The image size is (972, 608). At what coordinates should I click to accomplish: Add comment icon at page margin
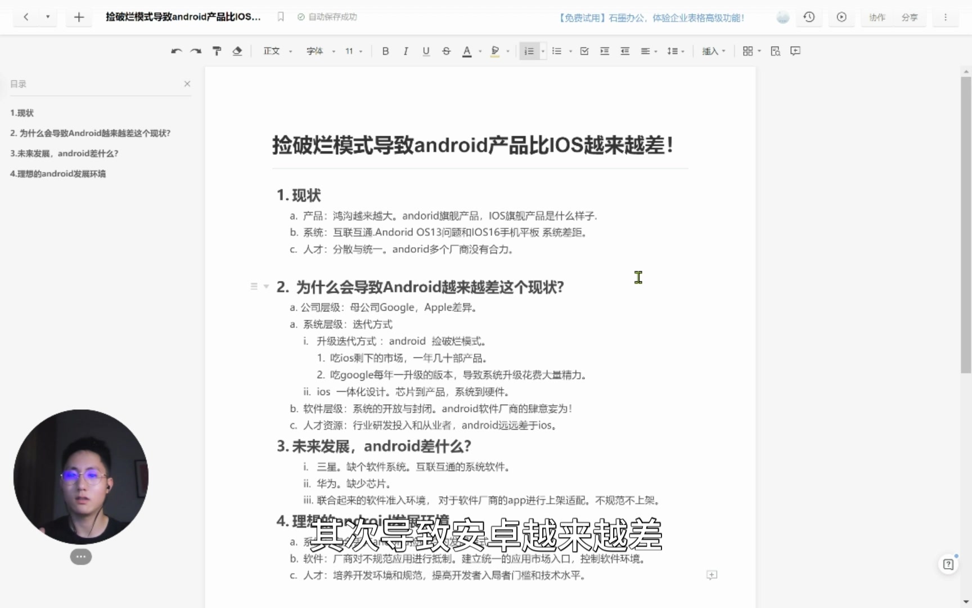[712, 575]
